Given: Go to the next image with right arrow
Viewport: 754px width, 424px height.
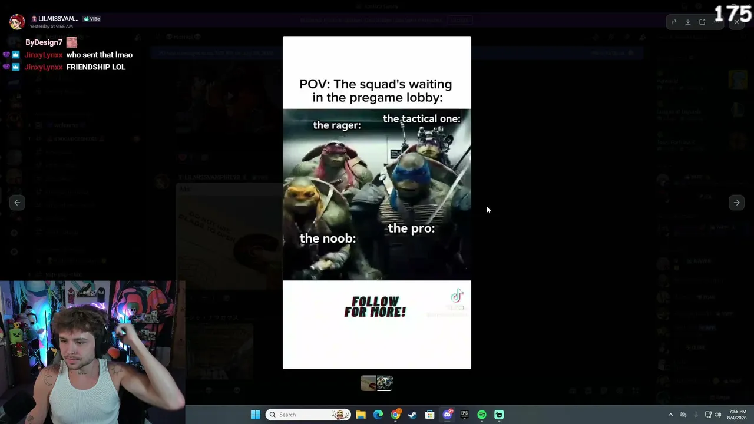Looking at the screenshot, I should click(x=736, y=203).
